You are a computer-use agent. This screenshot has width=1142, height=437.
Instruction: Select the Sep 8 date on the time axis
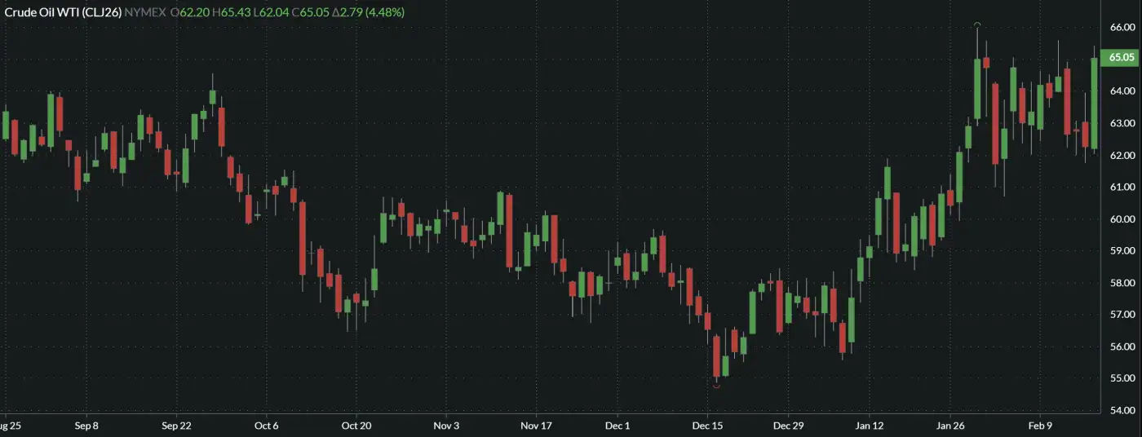click(86, 426)
